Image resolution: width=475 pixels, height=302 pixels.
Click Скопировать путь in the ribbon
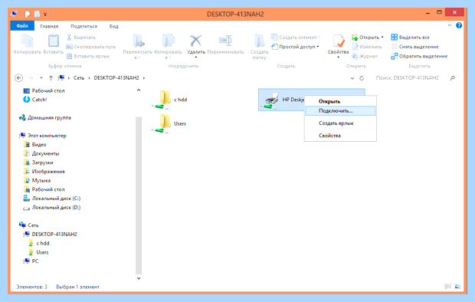click(91, 47)
